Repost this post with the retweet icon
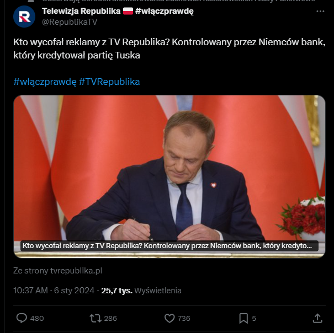The image size is (334, 333). [x=95, y=318]
